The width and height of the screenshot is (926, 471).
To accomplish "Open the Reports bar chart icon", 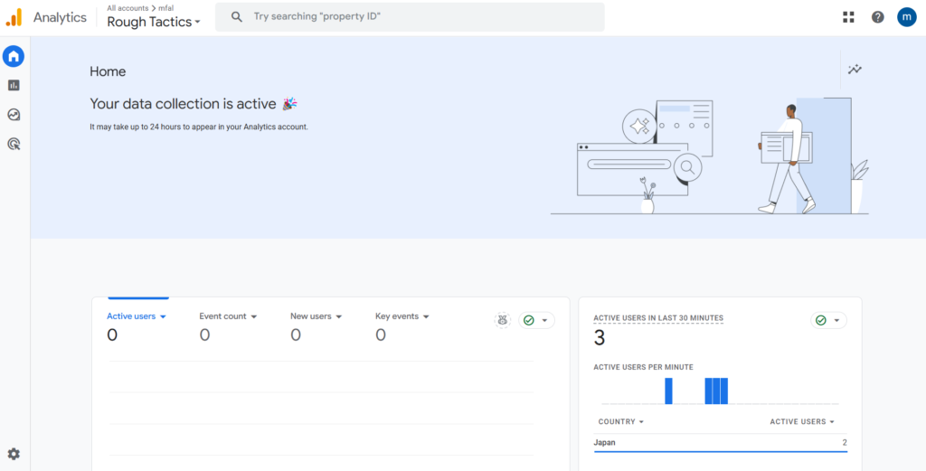I will [x=14, y=86].
